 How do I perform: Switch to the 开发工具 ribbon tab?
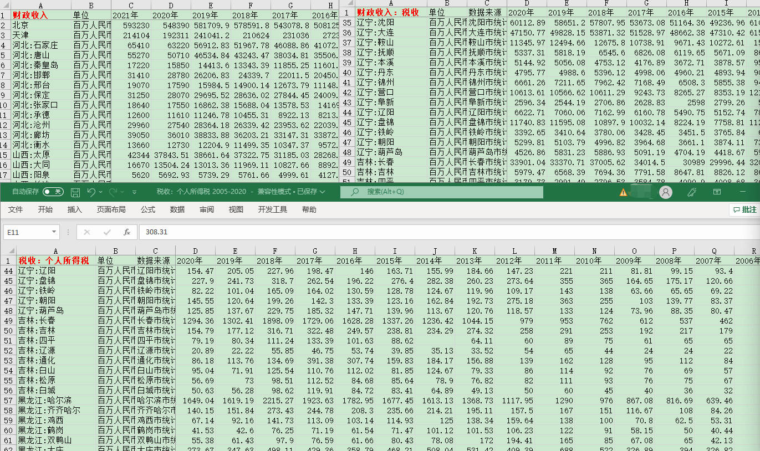tap(273, 209)
